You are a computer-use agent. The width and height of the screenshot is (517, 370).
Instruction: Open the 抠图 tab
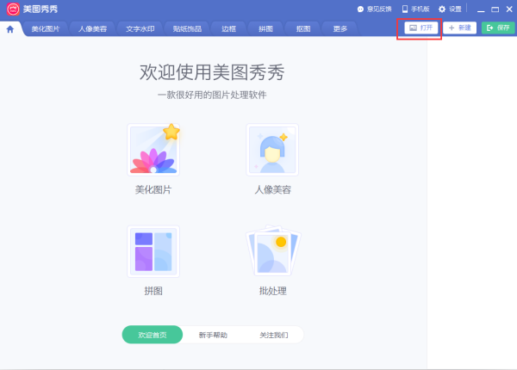[303, 29]
